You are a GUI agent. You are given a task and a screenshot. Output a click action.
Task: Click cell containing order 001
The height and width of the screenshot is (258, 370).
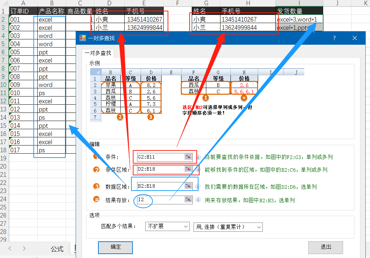23,19
